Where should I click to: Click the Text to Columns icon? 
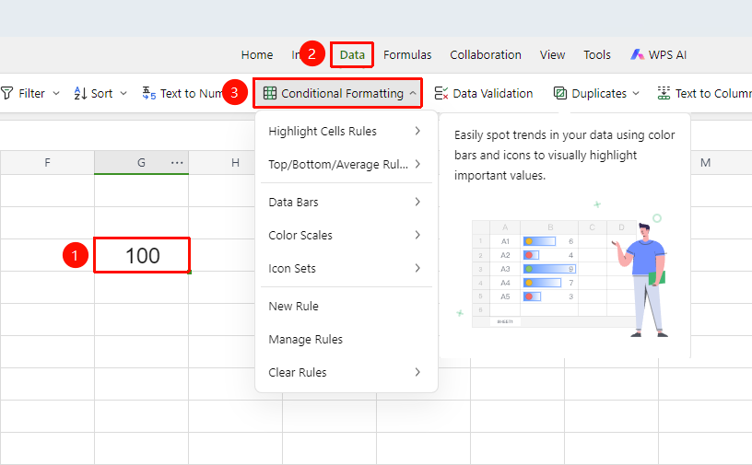[x=664, y=93]
